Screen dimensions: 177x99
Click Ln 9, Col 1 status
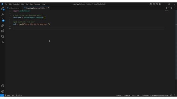[119, 95]
